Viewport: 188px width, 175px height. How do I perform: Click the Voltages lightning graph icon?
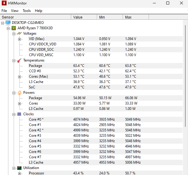(x=19, y=33)
